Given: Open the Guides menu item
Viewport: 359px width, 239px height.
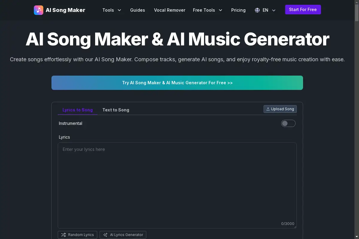Looking at the screenshot, I should [138, 10].
